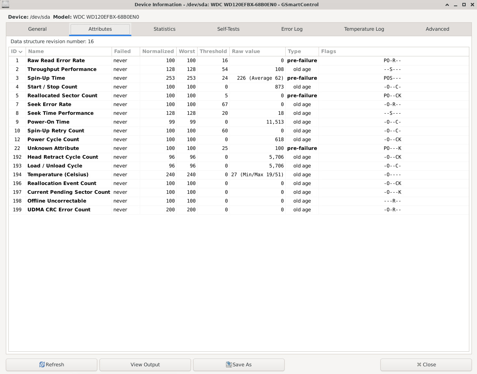Click raw value 27 (Min/Max 19/51)
The image size is (477, 374).
coord(258,175)
